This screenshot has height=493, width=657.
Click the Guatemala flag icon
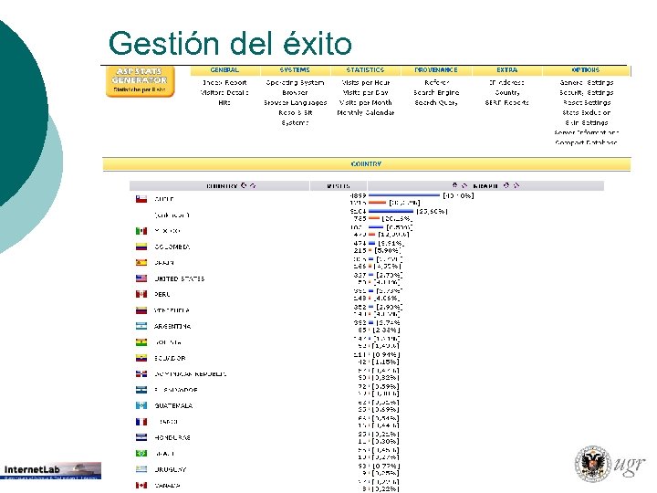(x=141, y=405)
